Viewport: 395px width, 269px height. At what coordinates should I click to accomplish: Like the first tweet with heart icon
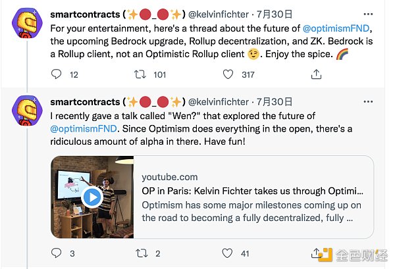227,75
